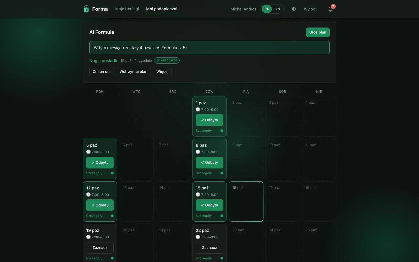419x262 pixels.
Task: Select the 9 paź calendar day
Action: coord(246,159)
